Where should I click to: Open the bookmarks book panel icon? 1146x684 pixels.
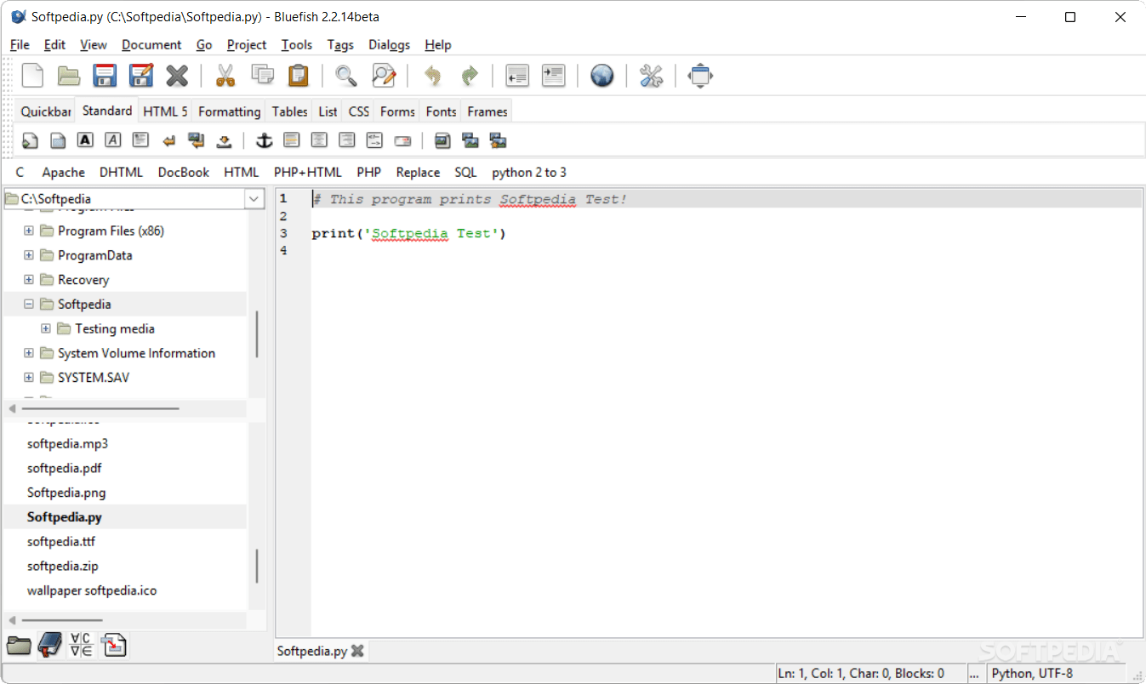point(49,645)
